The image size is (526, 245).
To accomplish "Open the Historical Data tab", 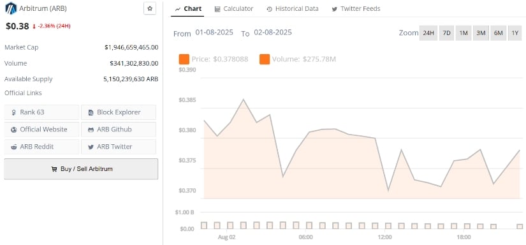I will point(293,9).
